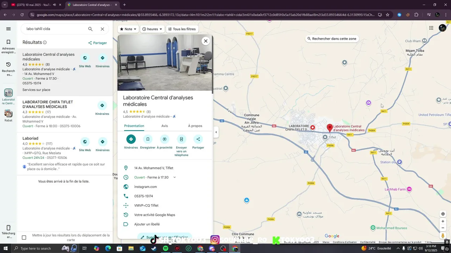Switch to the Avis tab

[165, 126]
